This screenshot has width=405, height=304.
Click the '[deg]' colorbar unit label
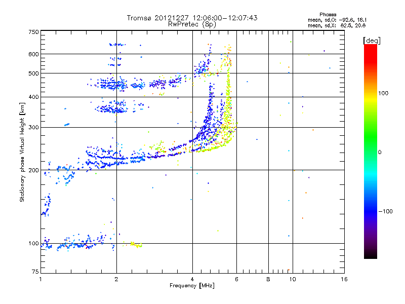372,41
